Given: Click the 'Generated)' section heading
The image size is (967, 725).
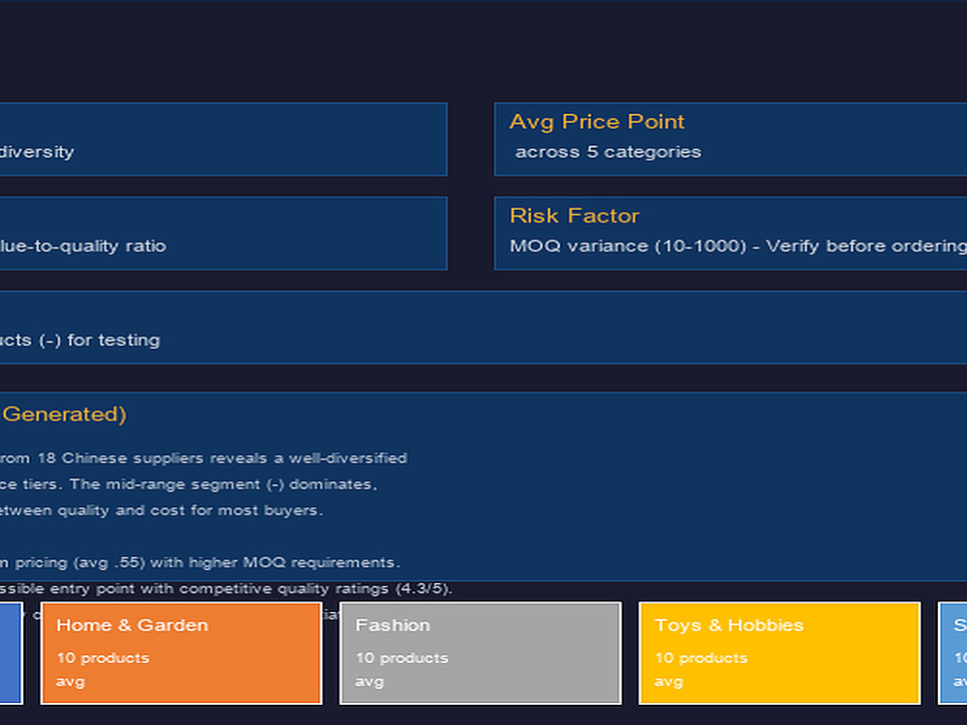Looking at the screenshot, I should click(x=64, y=415).
